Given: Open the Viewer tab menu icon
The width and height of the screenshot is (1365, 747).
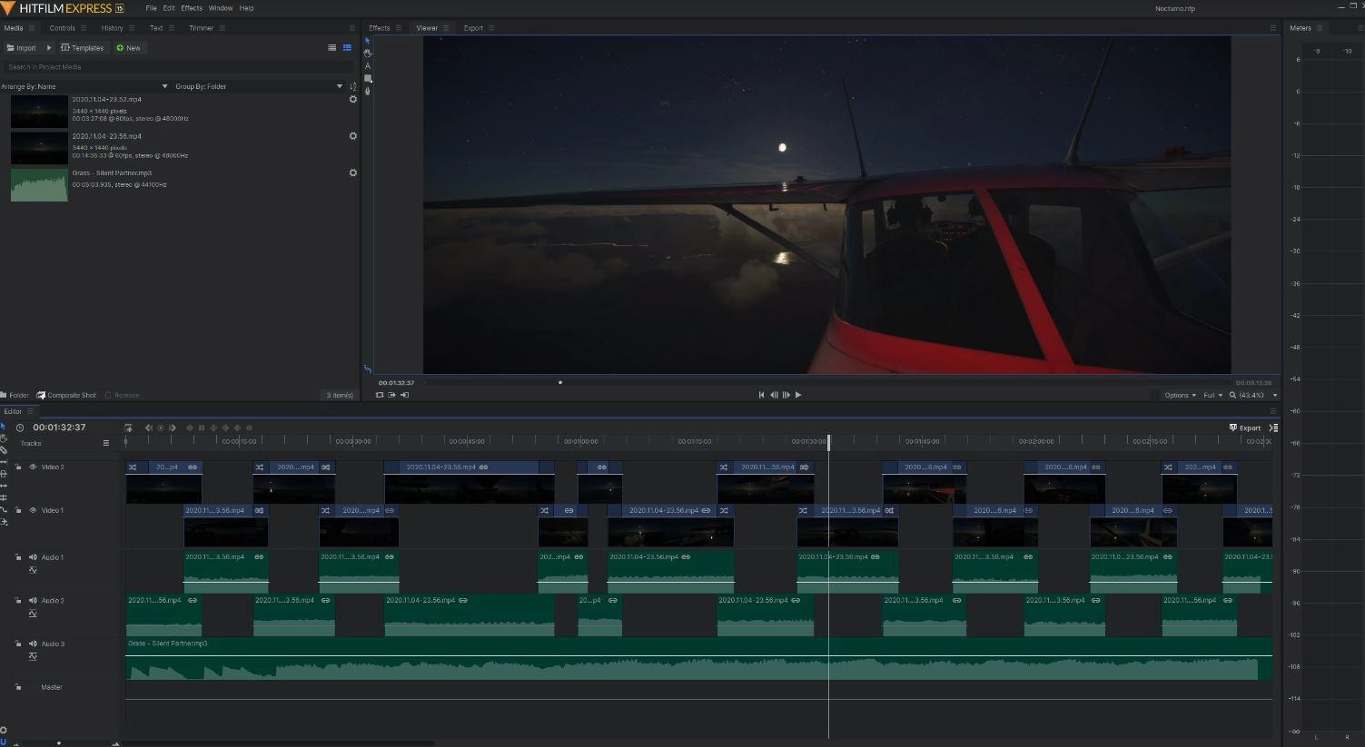Looking at the screenshot, I should point(445,28).
